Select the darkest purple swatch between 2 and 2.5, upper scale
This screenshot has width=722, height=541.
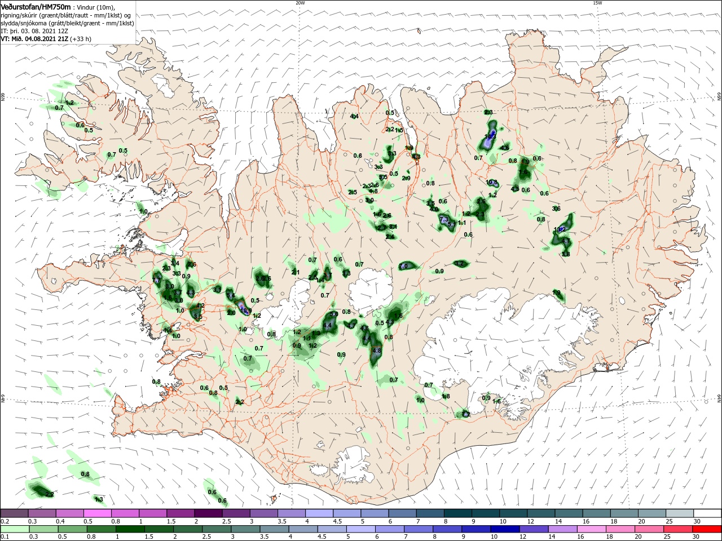(208, 513)
